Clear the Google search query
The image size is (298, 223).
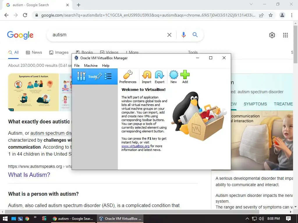coord(169,35)
